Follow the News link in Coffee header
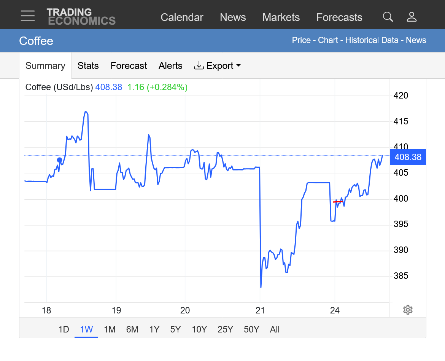This screenshot has height=361, width=445. coord(416,40)
